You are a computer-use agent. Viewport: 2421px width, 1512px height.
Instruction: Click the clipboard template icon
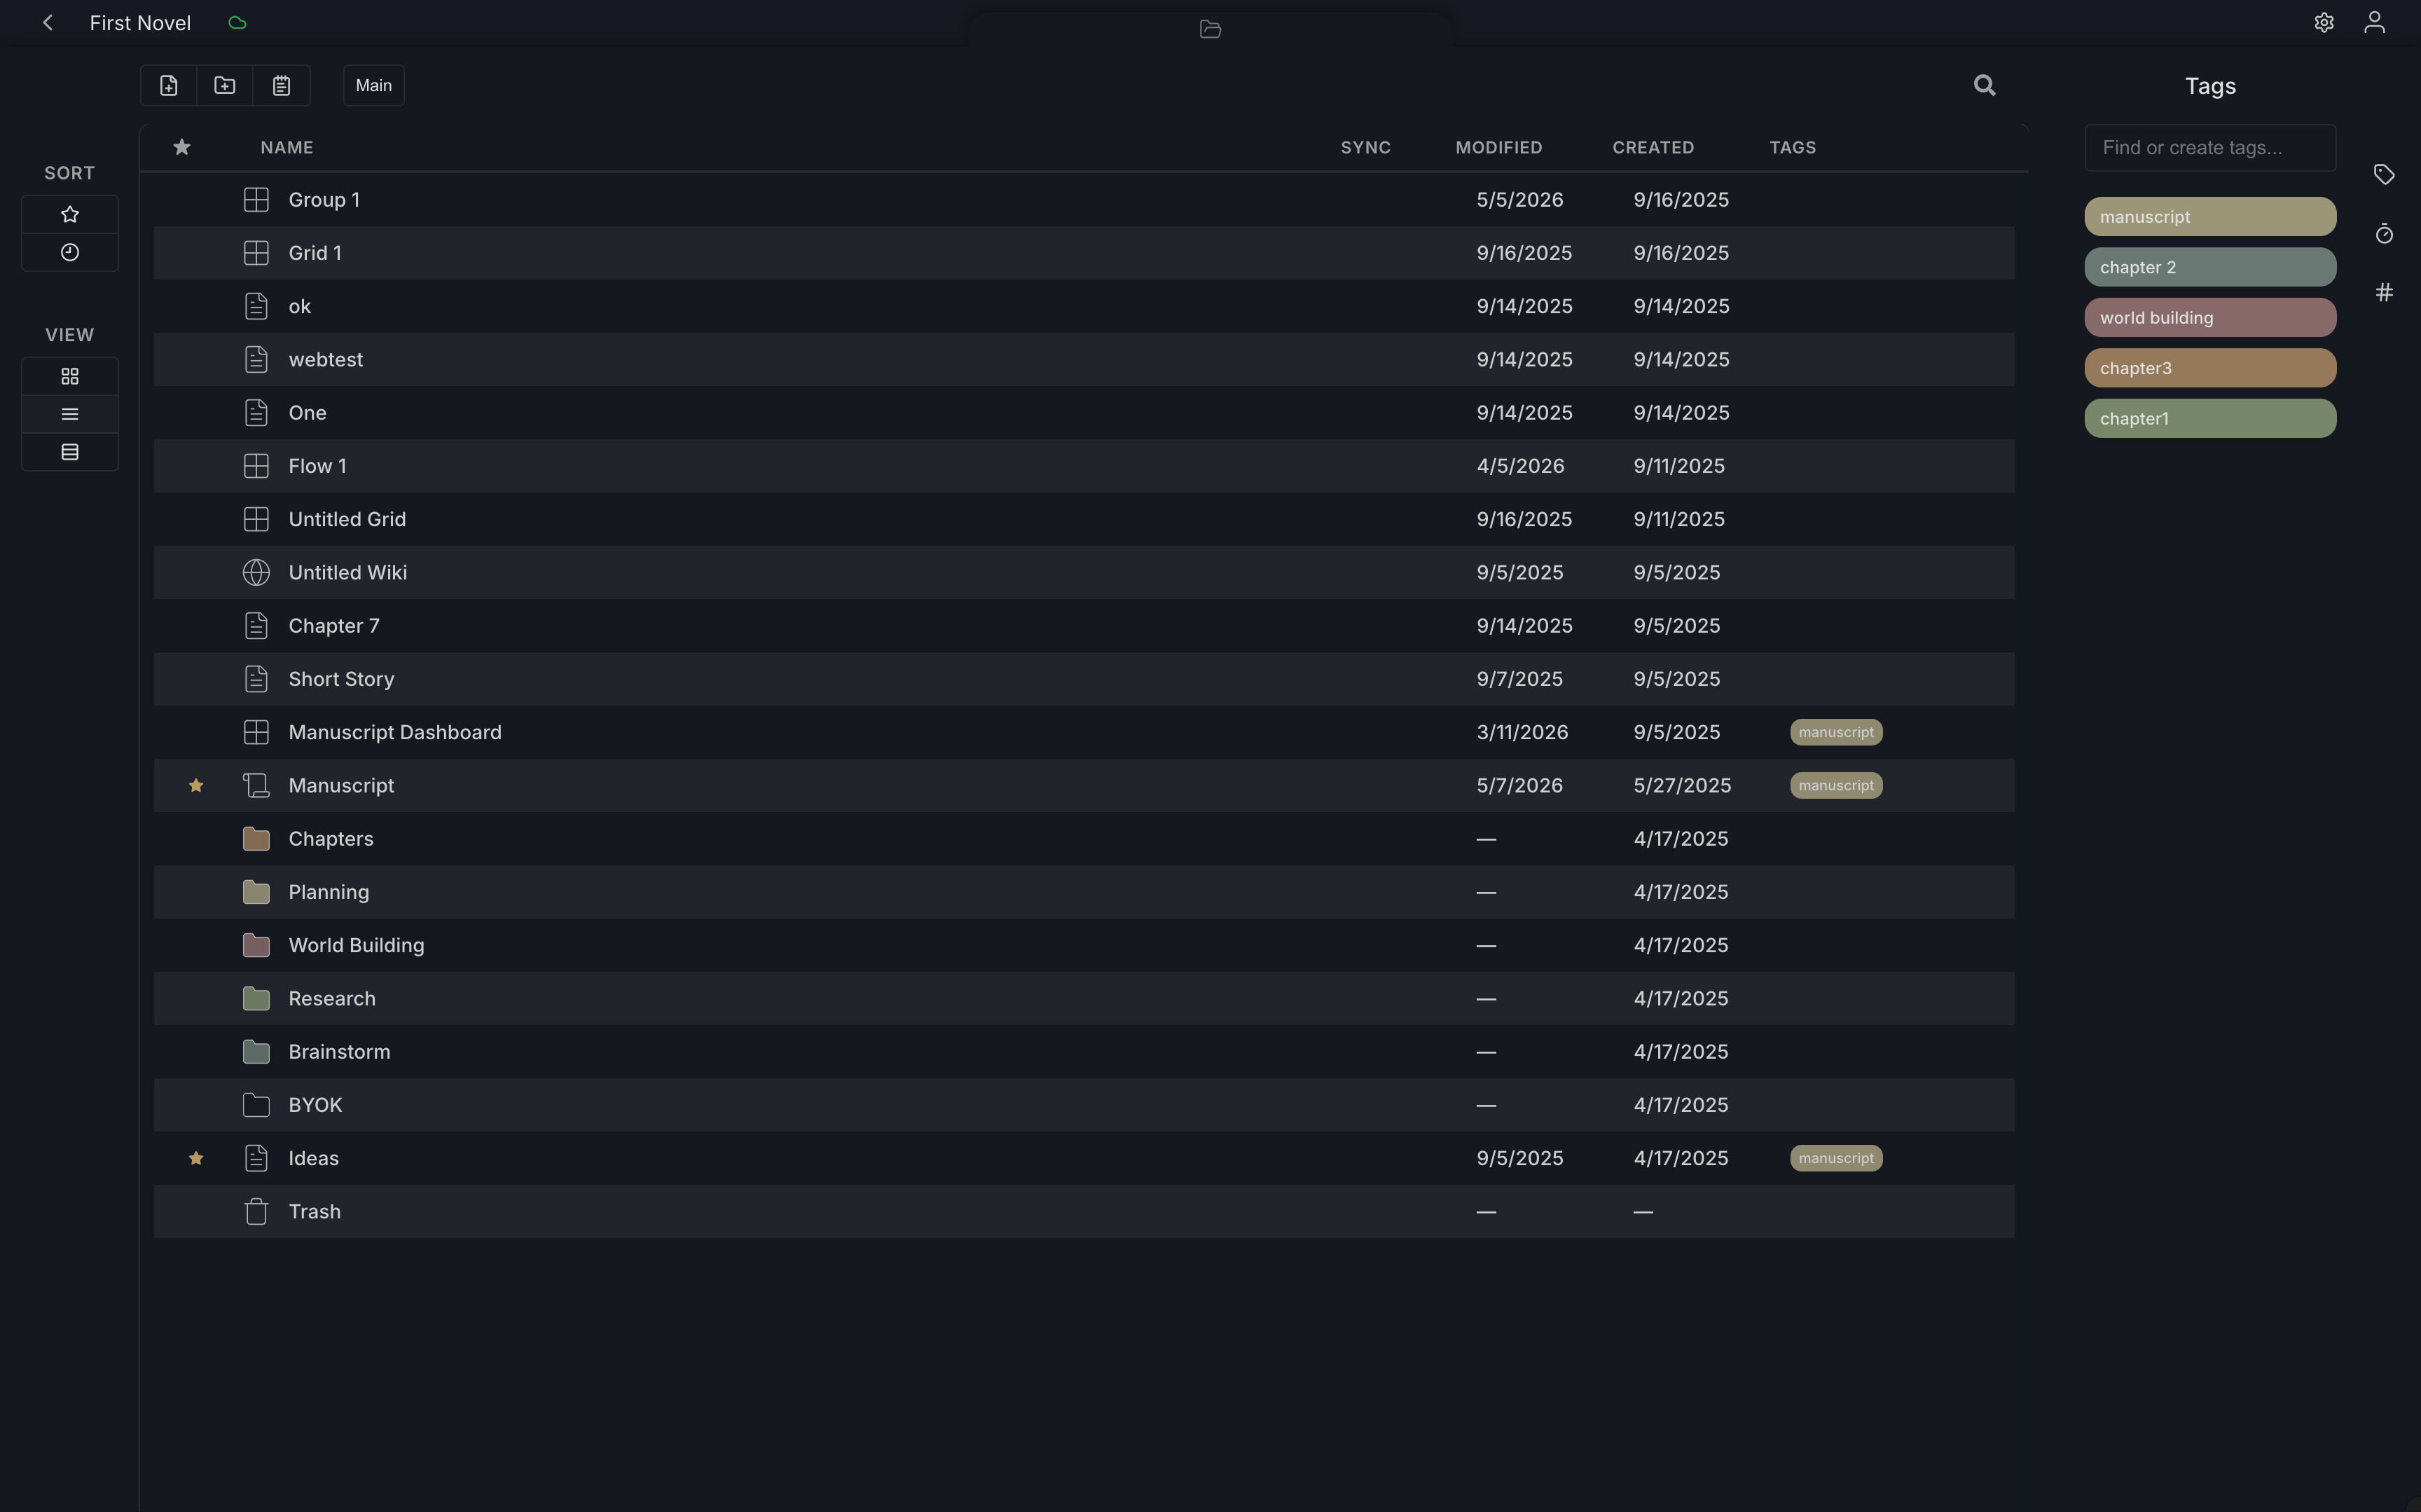[282, 85]
